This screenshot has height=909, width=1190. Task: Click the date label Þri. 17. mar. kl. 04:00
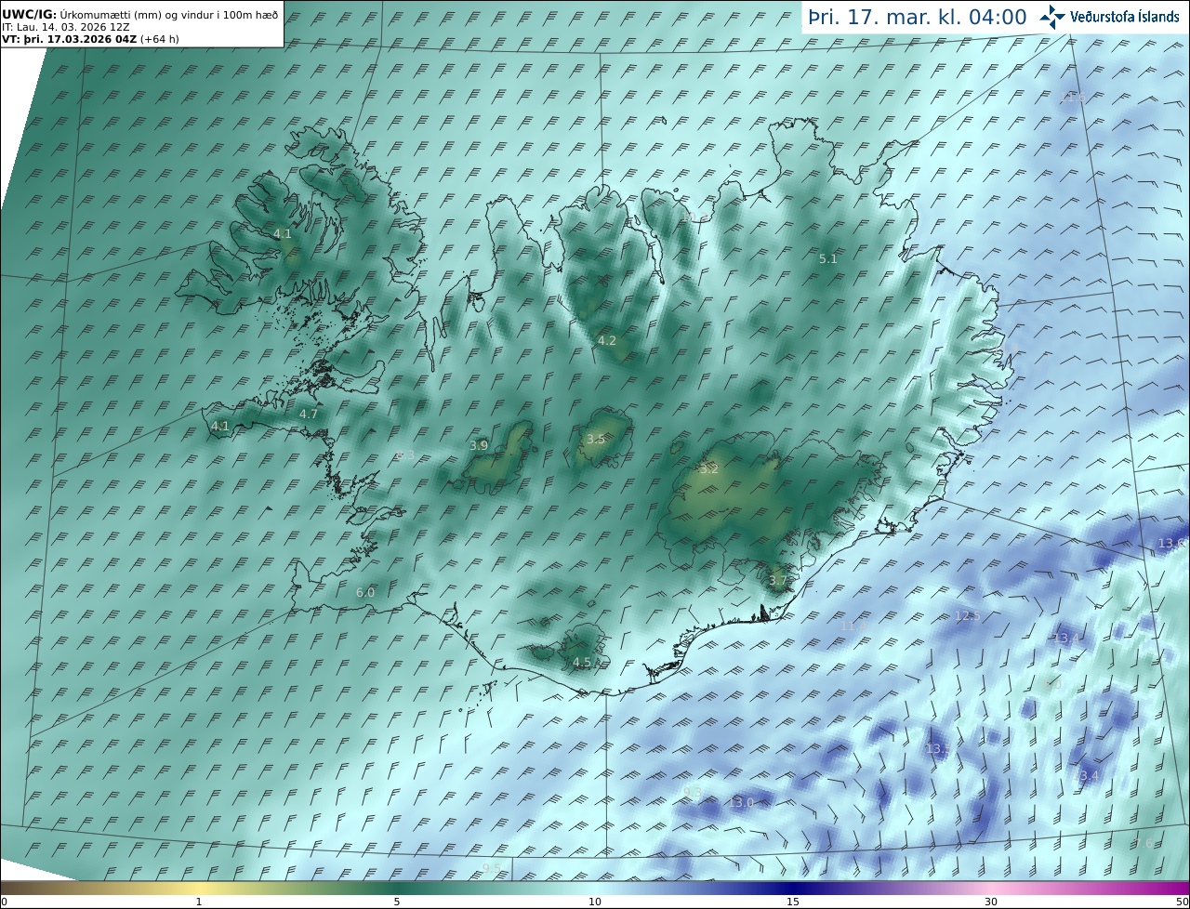(917, 17)
